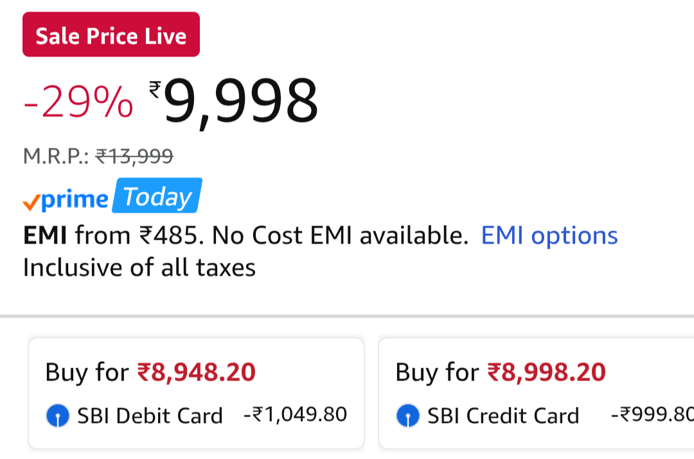The image size is (694, 459).
Task: Click the SBI logo beside Credit Card
Action: pyautogui.click(x=408, y=416)
